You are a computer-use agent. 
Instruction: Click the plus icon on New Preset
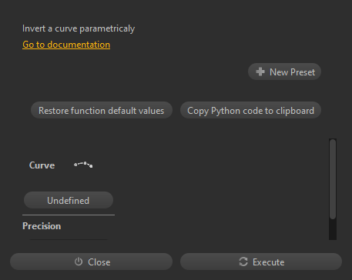[260, 72]
